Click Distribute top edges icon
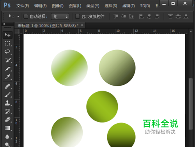195x147 pixels. click(x=170, y=16)
